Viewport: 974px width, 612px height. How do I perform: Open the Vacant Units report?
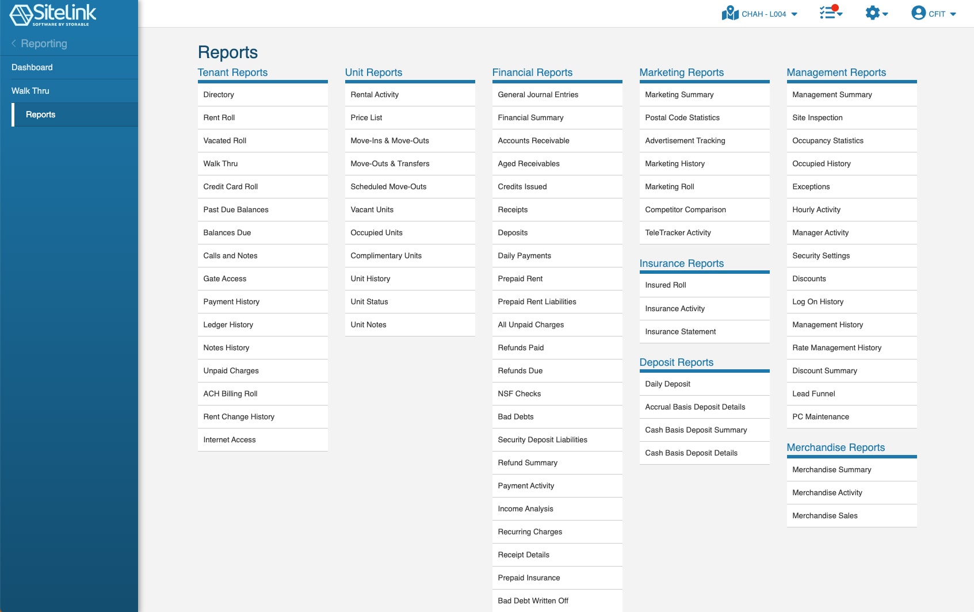(372, 209)
